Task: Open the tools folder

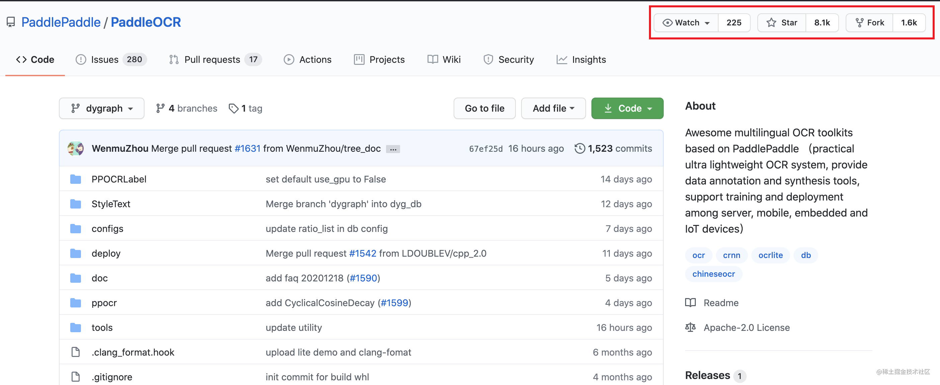Action: [102, 328]
